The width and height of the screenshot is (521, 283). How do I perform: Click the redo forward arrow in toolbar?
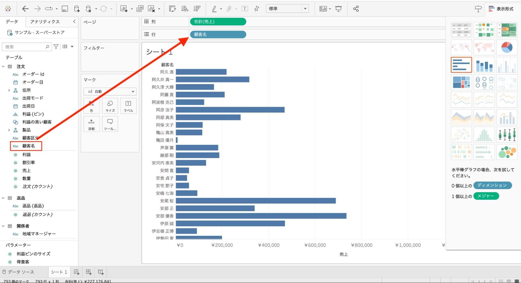pos(38,9)
